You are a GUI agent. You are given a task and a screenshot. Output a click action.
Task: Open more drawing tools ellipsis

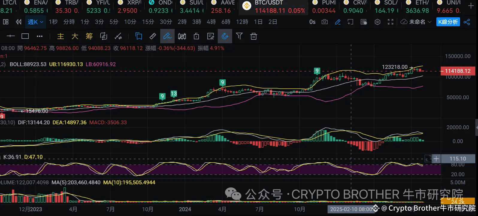coord(40,36)
